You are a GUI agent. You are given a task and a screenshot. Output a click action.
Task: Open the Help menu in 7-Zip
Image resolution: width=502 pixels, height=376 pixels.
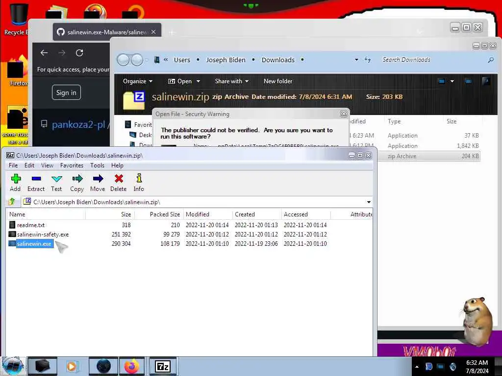pyautogui.click(x=117, y=165)
